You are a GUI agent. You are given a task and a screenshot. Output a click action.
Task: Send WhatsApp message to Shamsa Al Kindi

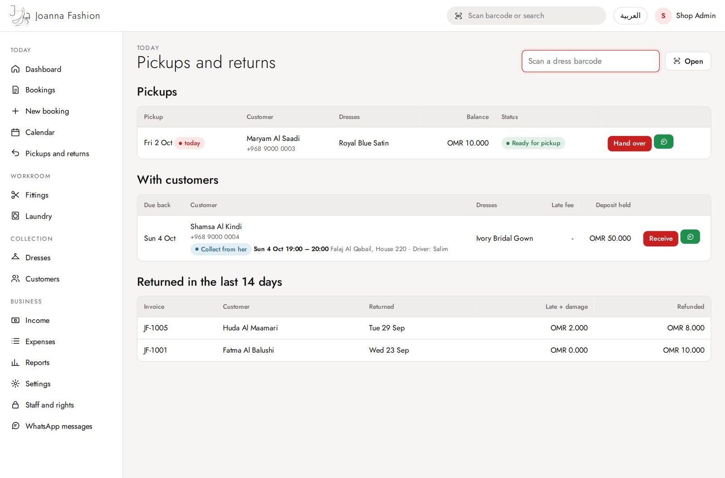point(690,237)
